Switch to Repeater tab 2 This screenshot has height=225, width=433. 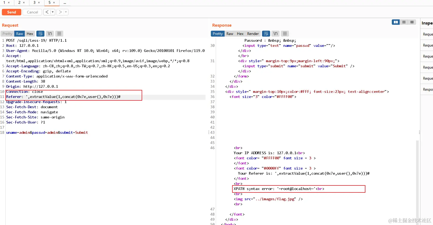point(19,2)
